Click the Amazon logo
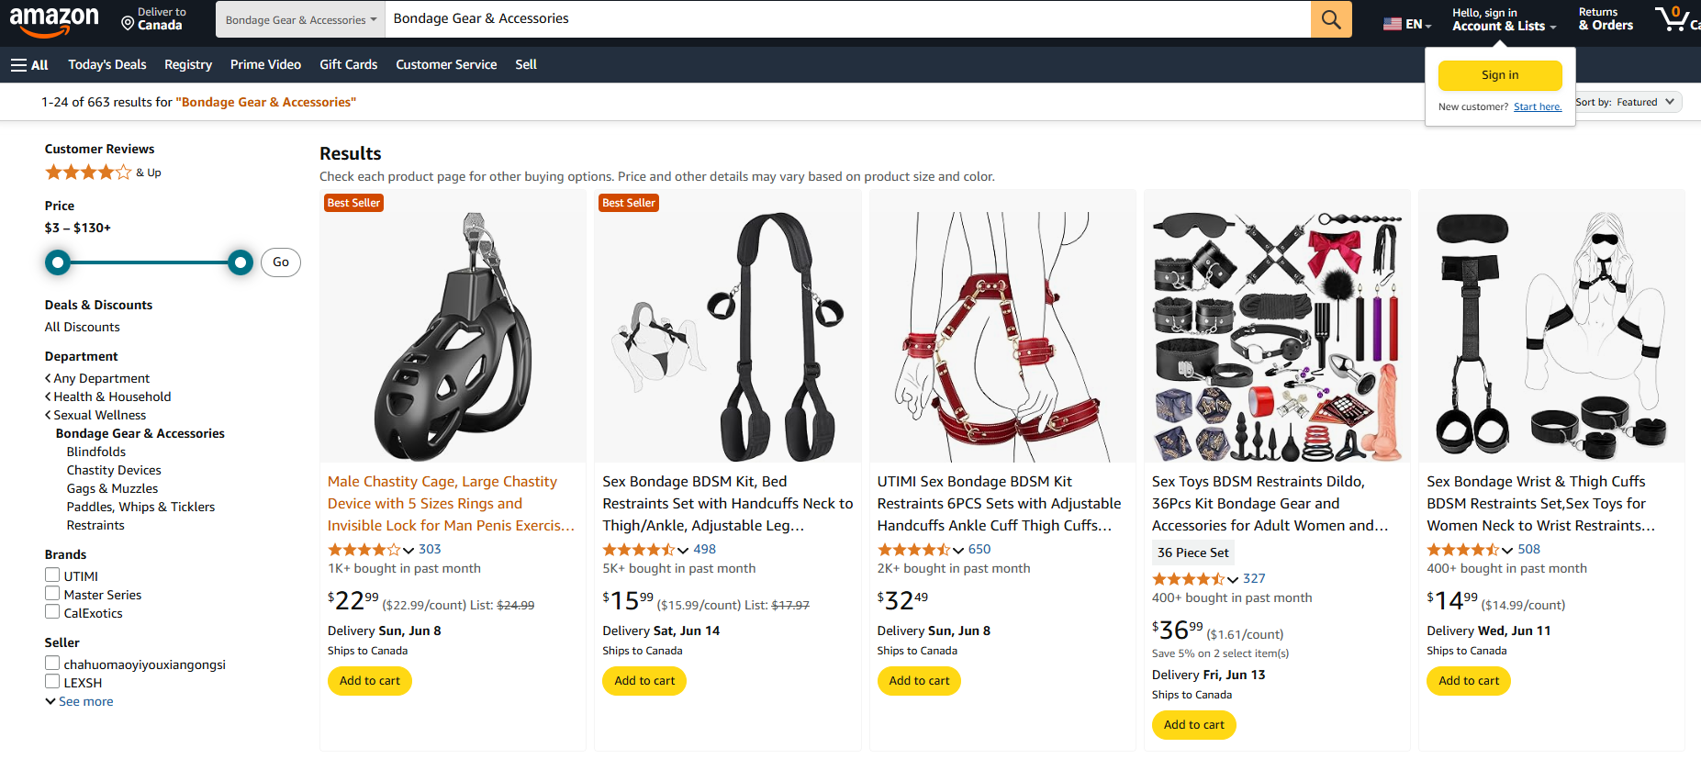This screenshot has height=759, width=1701. point(55,19)
